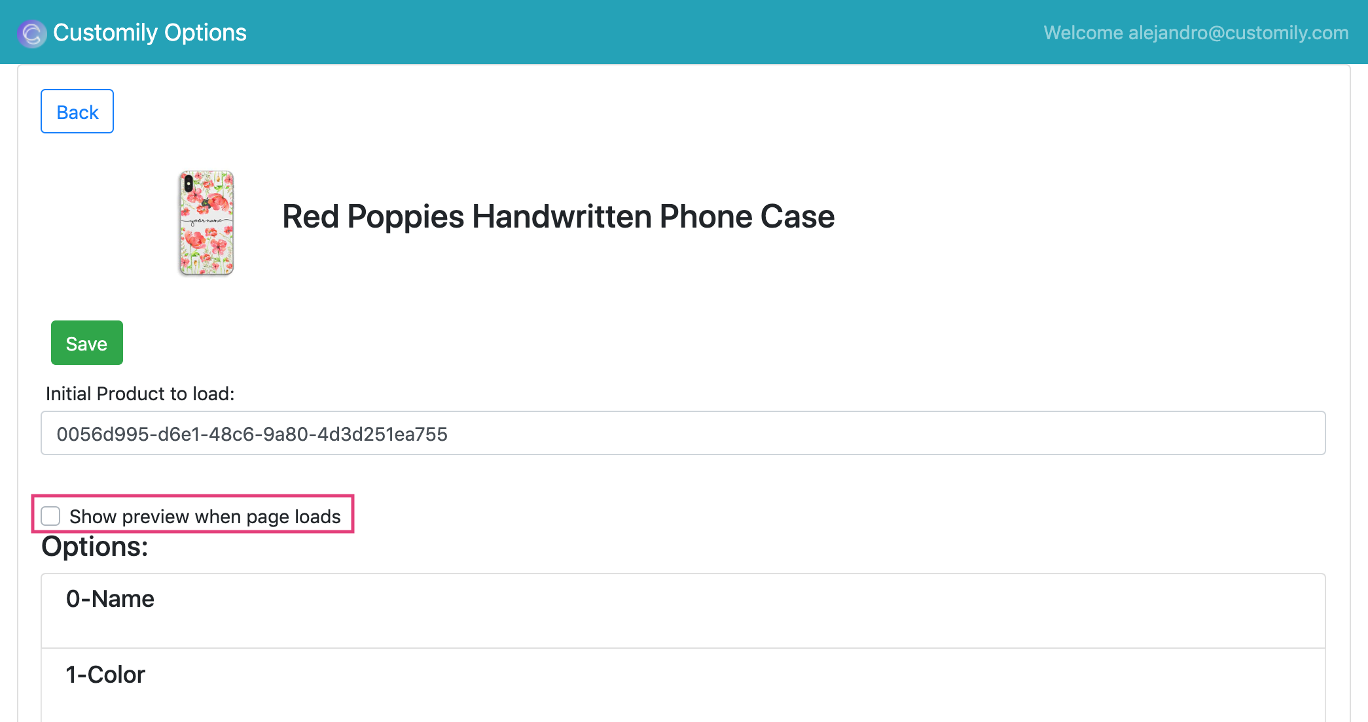The width and height of the screenshot is (1368, 722).
Task: Click the Initial Product to load label
Action: 140,394
